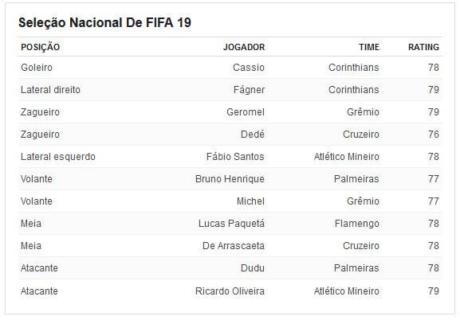Click on player Dedé
Viewport: 460px width, 320px height.
point(253,135)
